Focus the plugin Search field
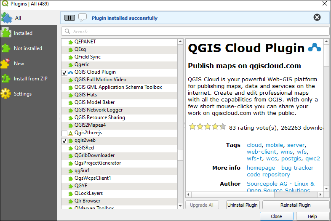Image resolution: width=331 pixels, height=221 pixels. click(195, 31)
